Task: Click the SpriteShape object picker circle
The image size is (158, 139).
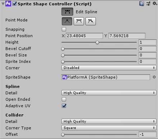Action: click(154, 77)
